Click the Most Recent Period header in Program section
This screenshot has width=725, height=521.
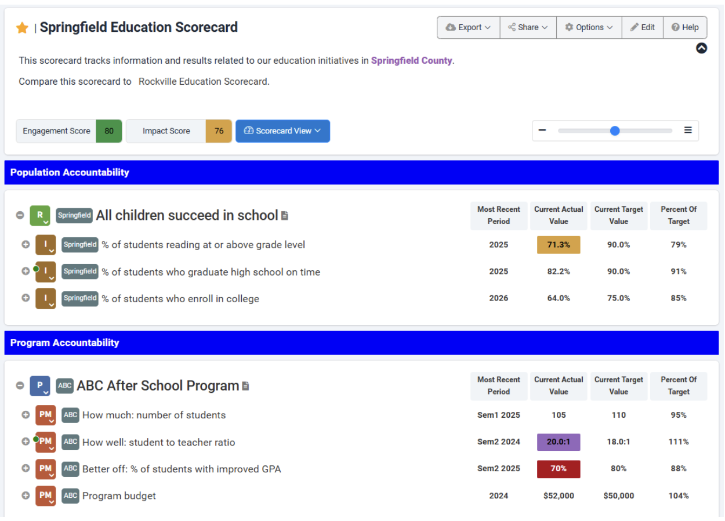[499, 386]
